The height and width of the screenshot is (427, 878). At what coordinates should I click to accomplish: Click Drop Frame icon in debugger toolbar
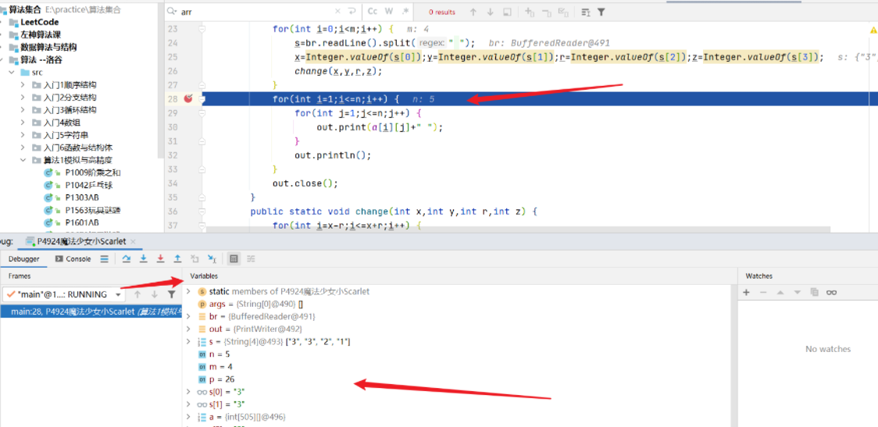[195, 258]
